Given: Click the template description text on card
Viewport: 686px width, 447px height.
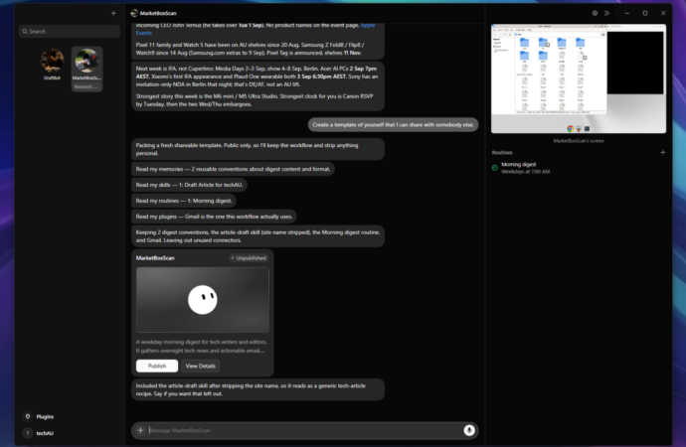Looking at the screenshot, I should tap(201, 346).
